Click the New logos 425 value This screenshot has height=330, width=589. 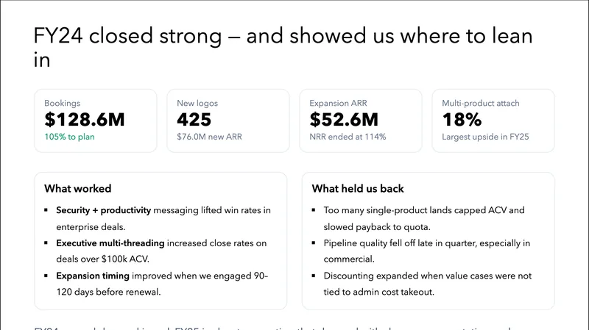coord(194,119)
